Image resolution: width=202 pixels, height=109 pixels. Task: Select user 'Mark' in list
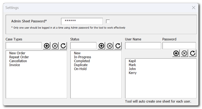(x=132, y=65)
